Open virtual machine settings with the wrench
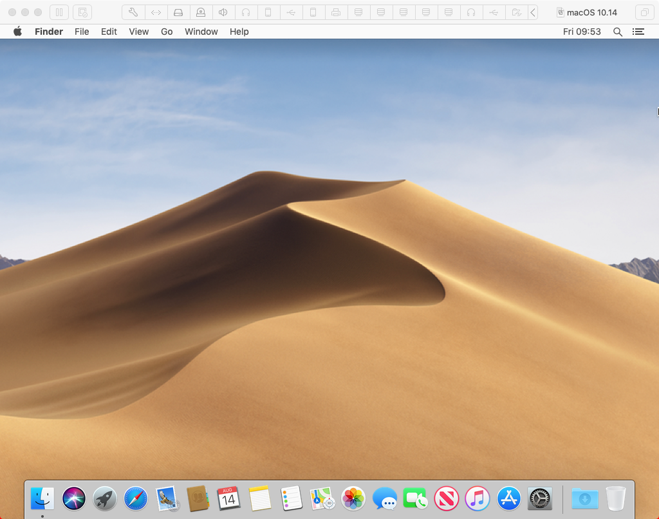The width and height of the screenshot is (659, 519). [133, 12]
